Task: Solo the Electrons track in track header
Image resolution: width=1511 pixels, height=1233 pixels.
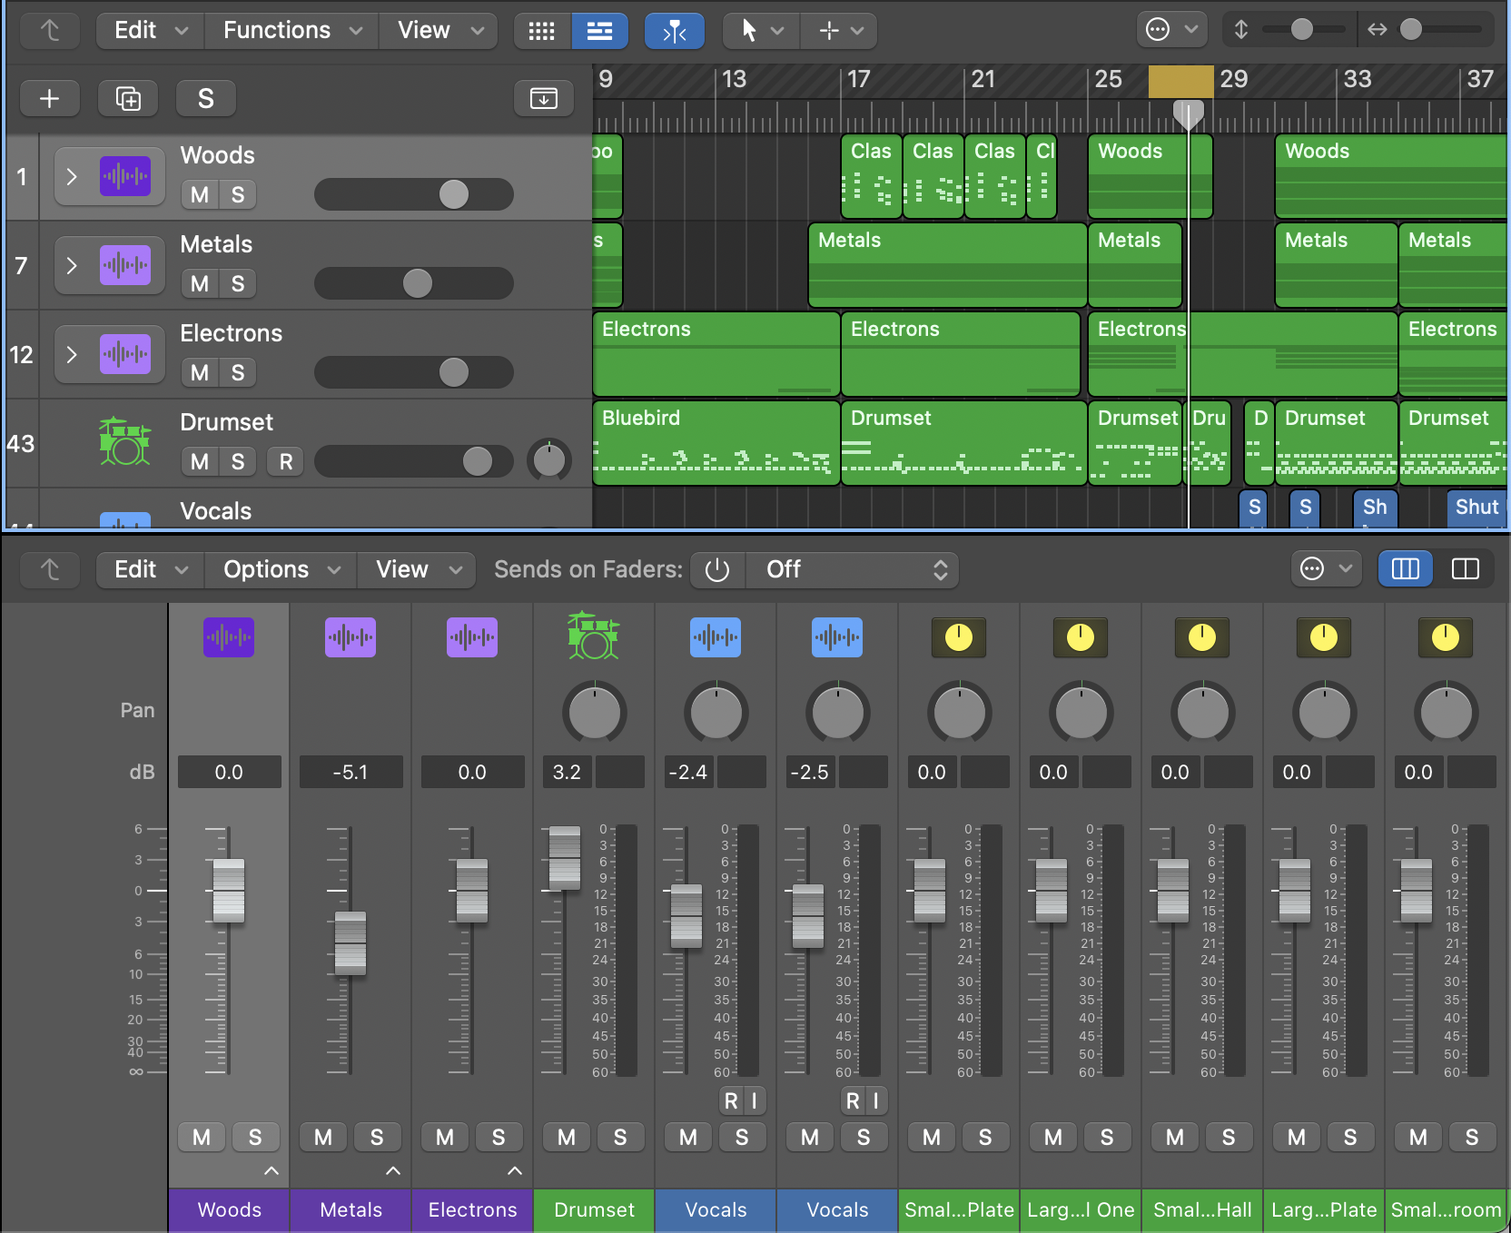Action: click(x=238, y=373)
